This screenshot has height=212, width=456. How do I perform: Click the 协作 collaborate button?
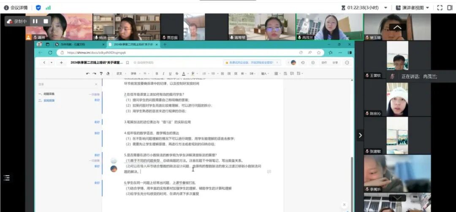[324, 62]
